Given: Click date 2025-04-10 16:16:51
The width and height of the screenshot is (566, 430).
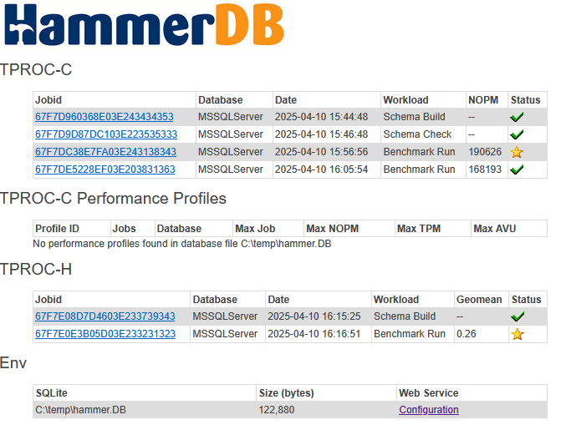Looking at the screenshot, I should click(x=314, y=334).
